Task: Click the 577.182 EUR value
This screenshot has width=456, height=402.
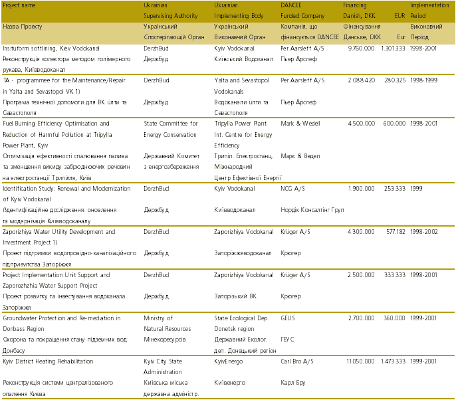Action: pyautogui.click(x=396, y=232)
